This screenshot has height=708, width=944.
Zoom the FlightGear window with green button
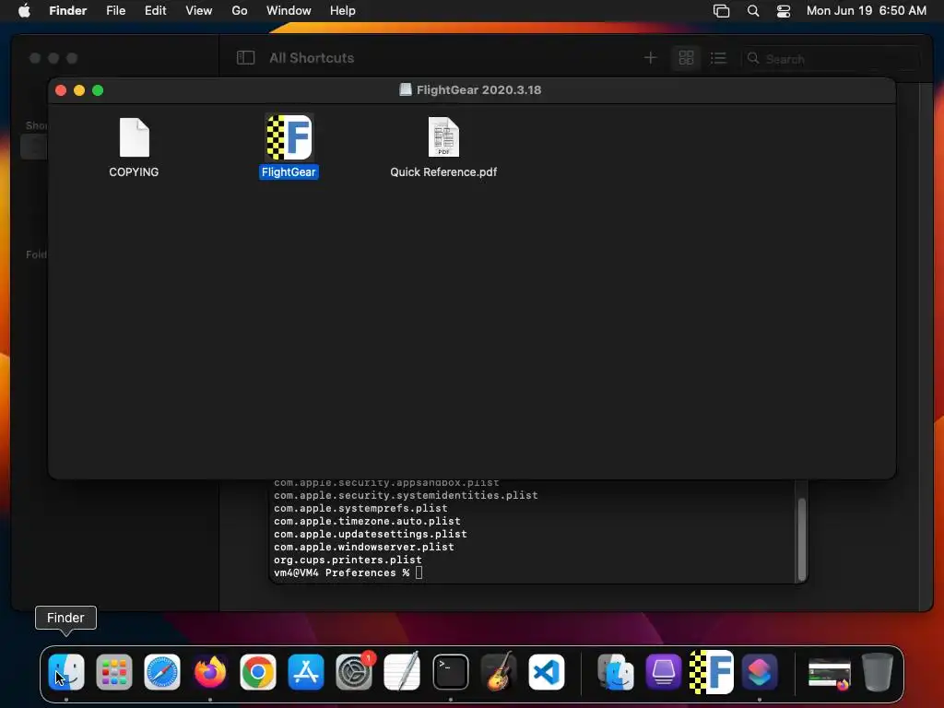[98, 90]
